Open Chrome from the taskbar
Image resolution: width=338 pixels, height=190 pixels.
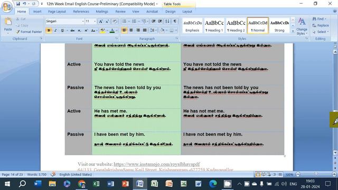tap(81, 184)
